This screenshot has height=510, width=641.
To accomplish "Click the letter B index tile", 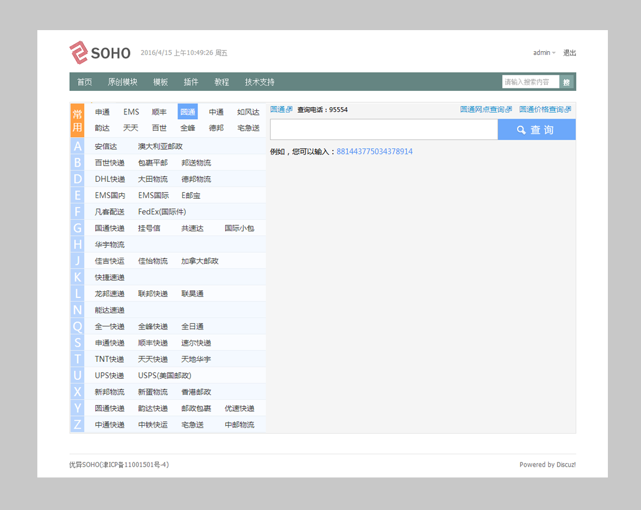I will point(77,163).
